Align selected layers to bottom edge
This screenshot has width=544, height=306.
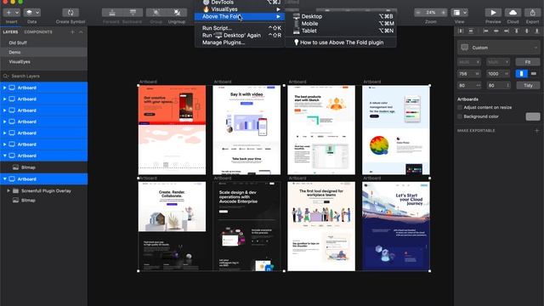pos(536,31)
